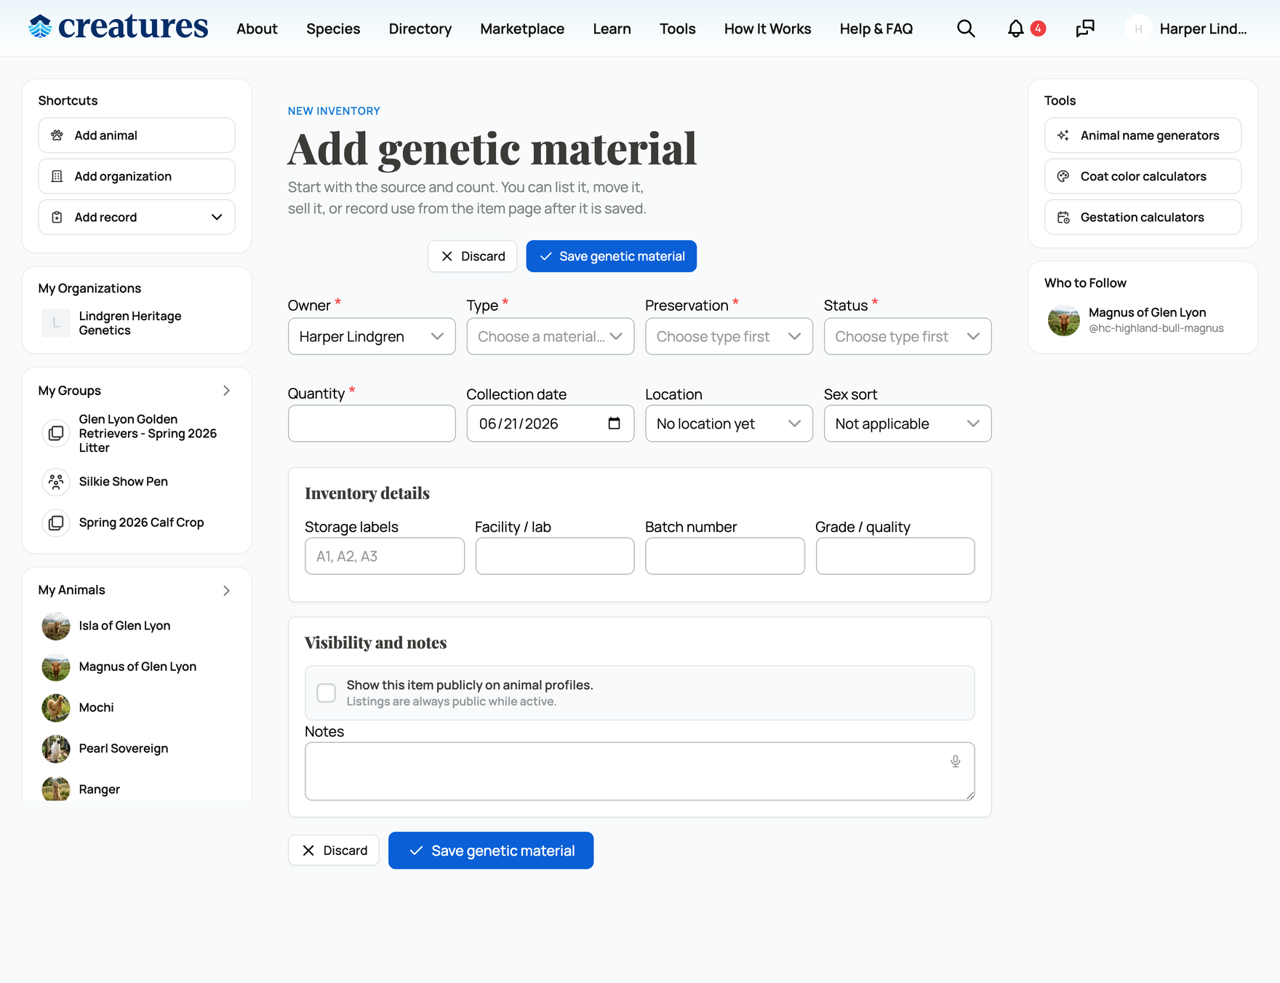Click palette icon on Coat color calculators
The width and height of the screenshot is (1280, 983).
[x=1063, y=176]
